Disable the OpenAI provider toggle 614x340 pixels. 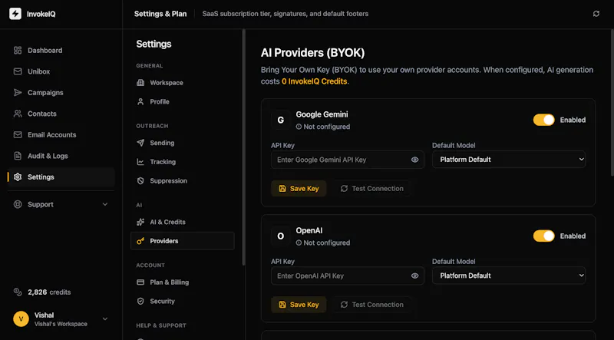(544, 236)
